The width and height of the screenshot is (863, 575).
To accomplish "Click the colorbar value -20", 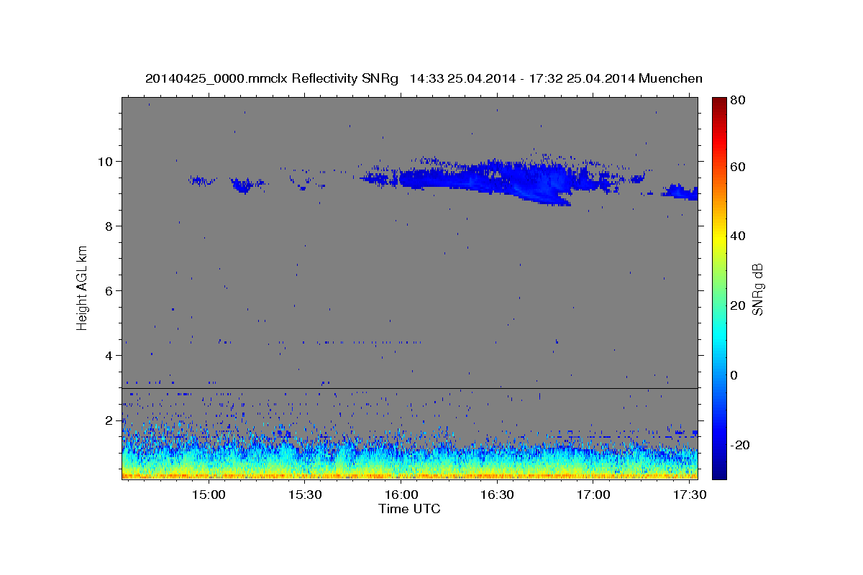I will click(740, 445).
